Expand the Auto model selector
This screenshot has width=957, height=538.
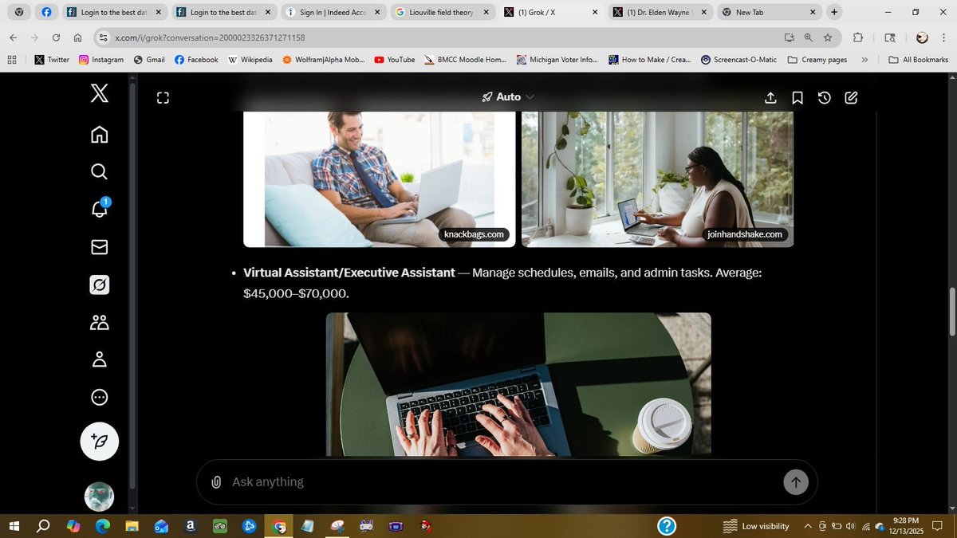(508, 96)
